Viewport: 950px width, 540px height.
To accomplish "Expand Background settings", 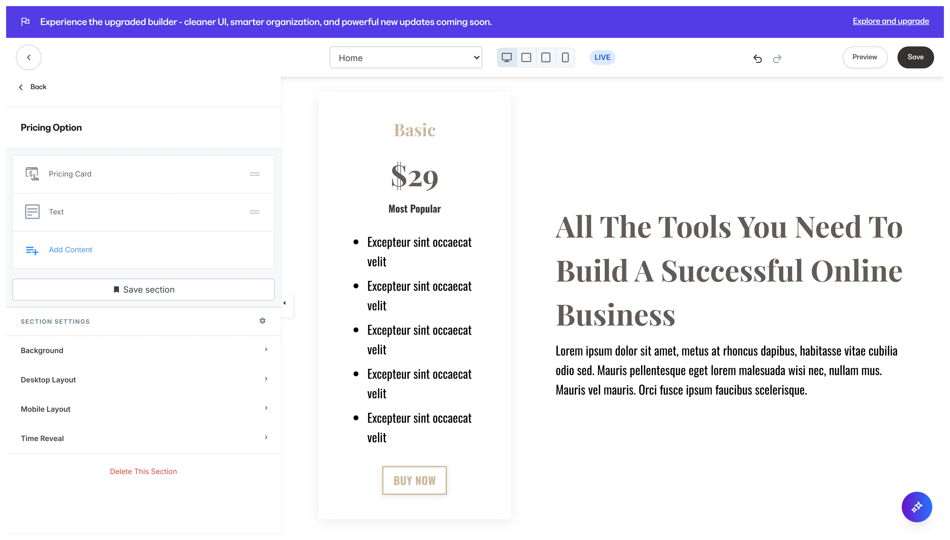I will pyautogui.click(x=143, y=350).
